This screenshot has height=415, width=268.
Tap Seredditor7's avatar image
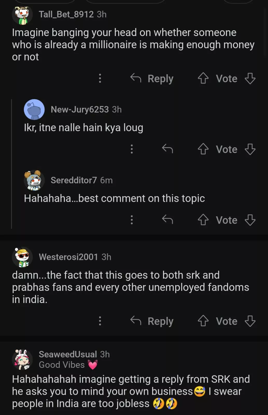(x=34, y=180)
